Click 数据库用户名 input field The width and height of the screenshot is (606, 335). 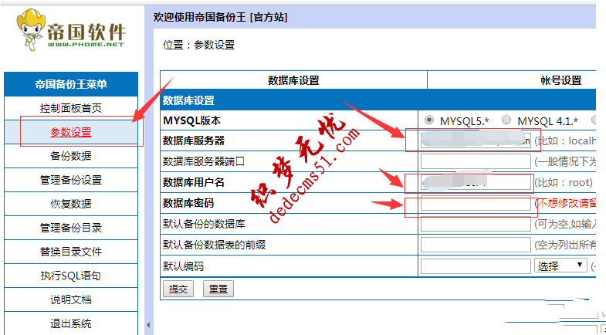click(476, 182)
